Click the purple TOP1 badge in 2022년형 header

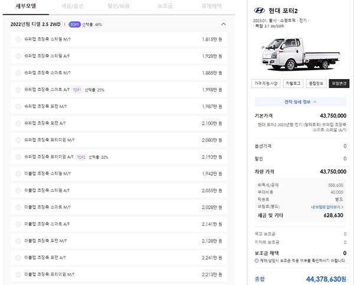pyautogui.click(x=74, y=24)
